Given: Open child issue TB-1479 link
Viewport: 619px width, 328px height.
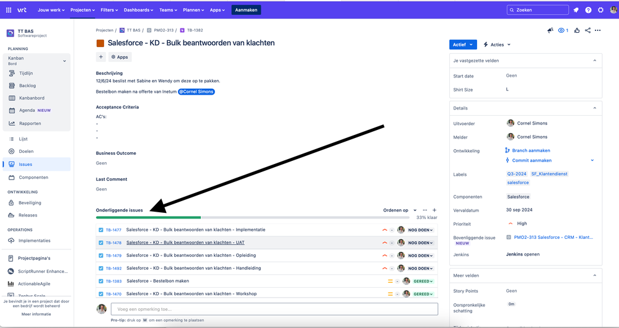Looking at the screenshot, I should 113,256.
